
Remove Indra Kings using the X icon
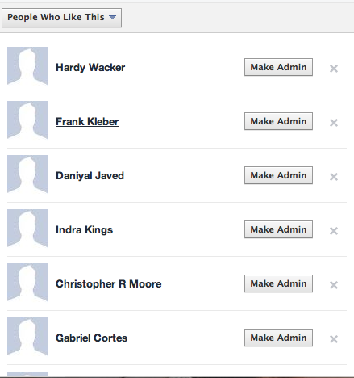click(334, 231)
